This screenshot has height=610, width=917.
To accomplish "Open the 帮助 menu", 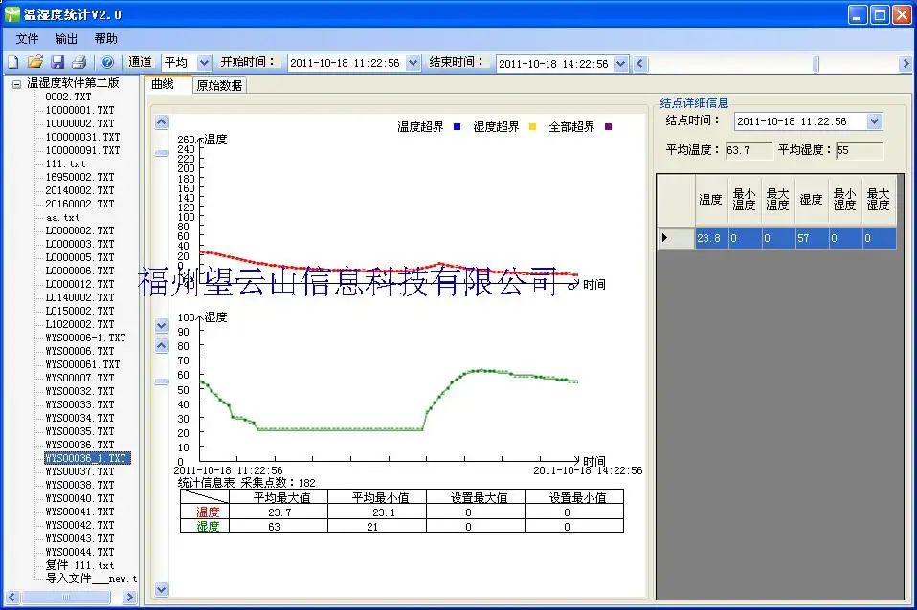I will click(x=106, y=38).
